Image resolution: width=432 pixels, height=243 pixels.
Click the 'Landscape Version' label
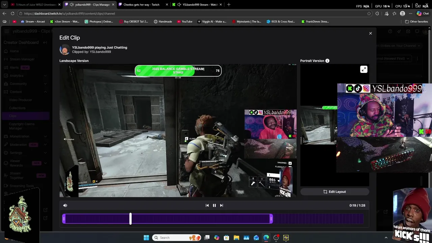[x=74, y=61]
